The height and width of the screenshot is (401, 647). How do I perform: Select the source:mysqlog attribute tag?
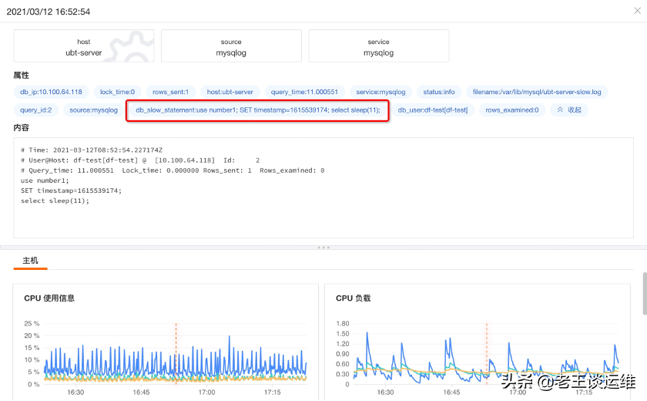[x=94, y=110]
